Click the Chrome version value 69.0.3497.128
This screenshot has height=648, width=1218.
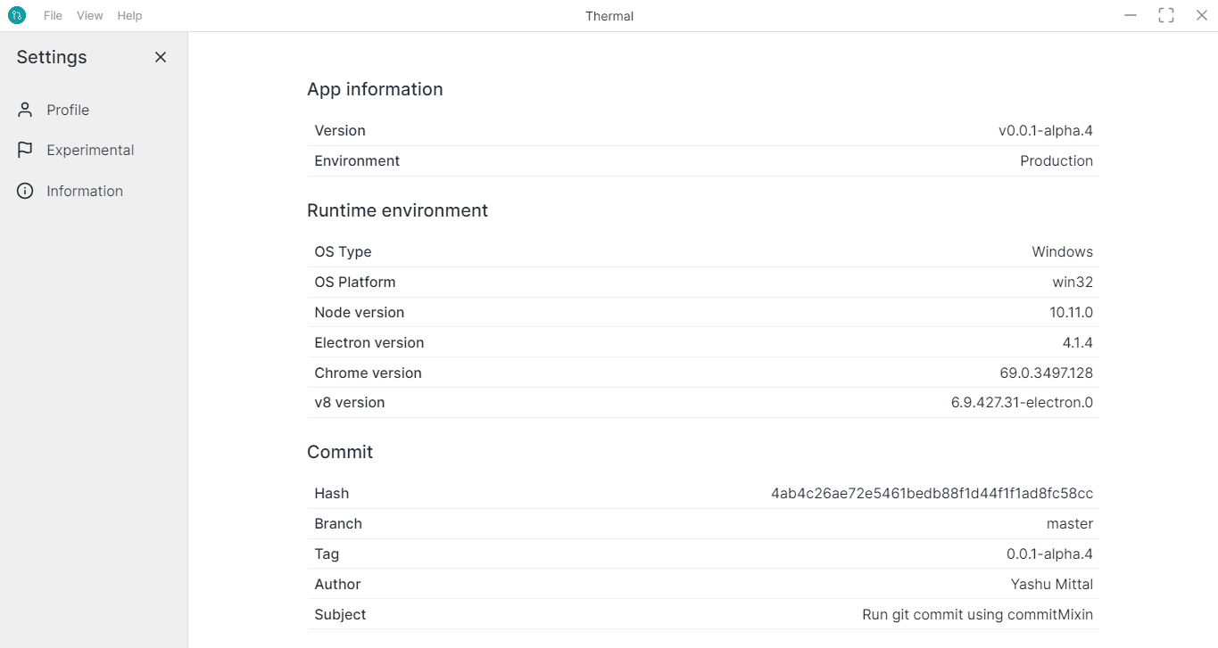[1047, 373]
